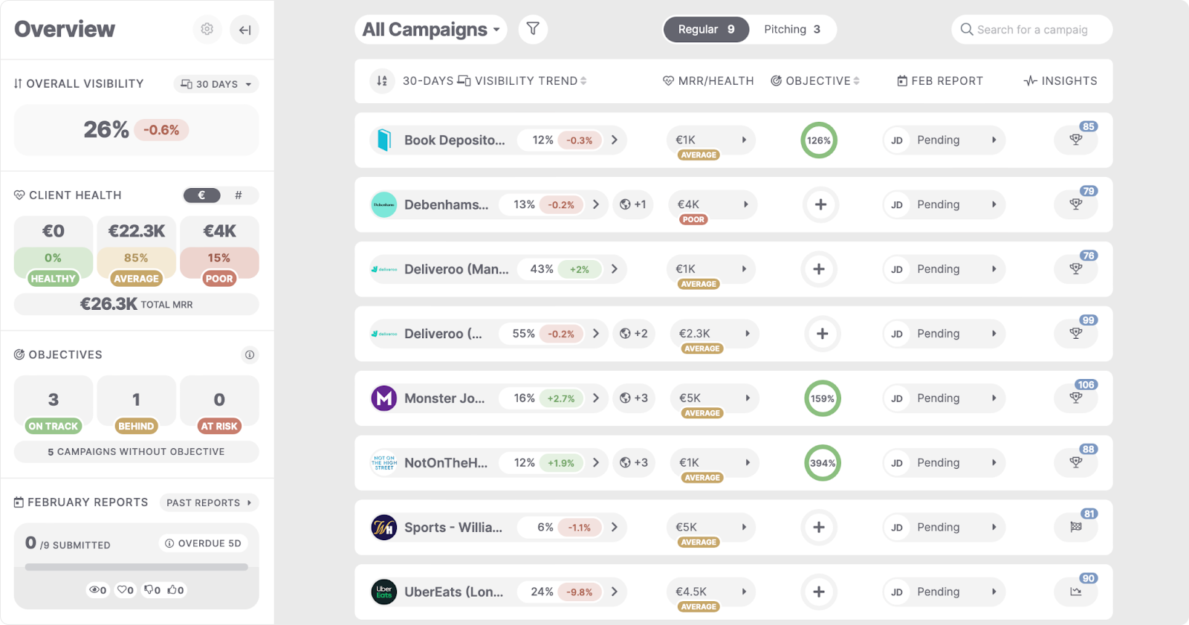The height and width of the screenshot is (625, 1189).
Task: Click the Monster Jobs logo icon
Action: point(384,398)
